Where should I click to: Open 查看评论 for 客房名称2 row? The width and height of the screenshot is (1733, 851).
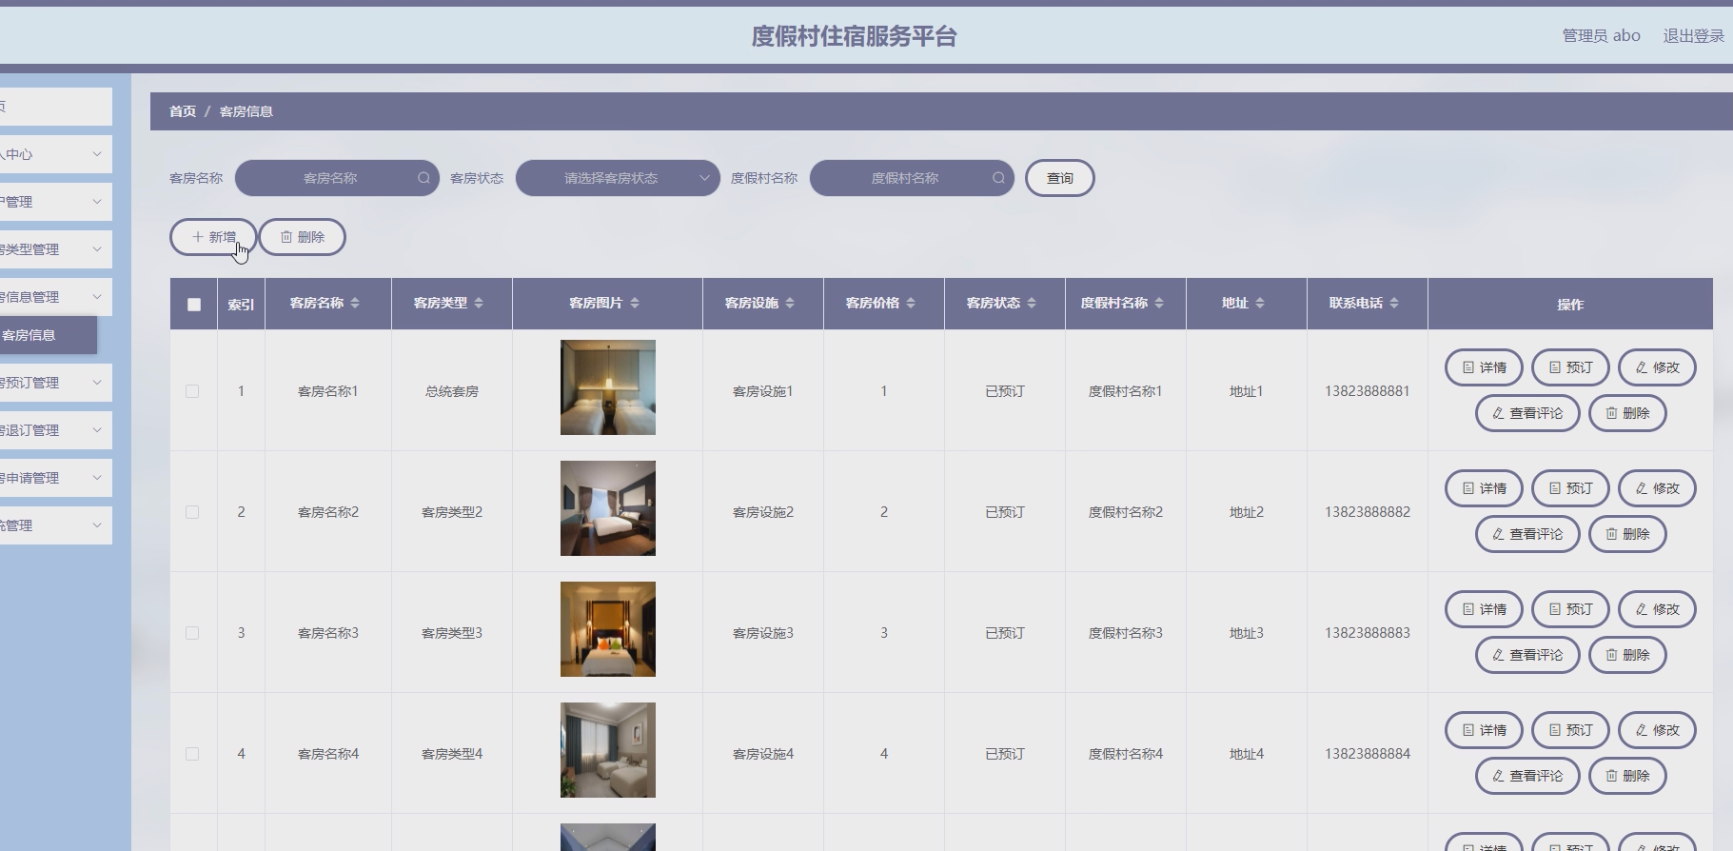point(1527,534)
